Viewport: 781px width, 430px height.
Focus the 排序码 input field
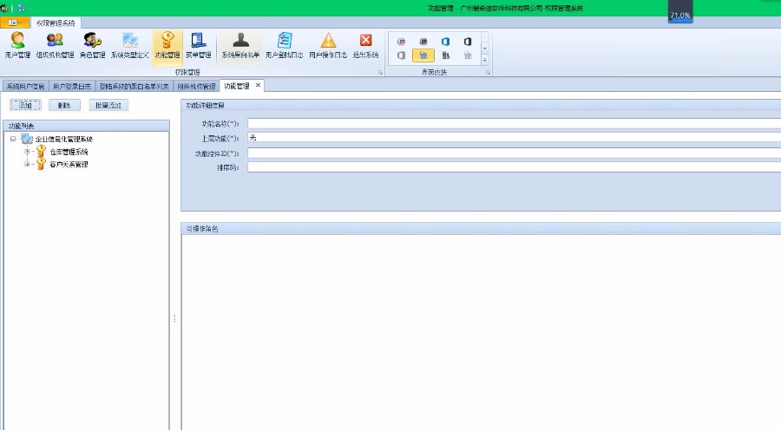click(x=514, y=167)
